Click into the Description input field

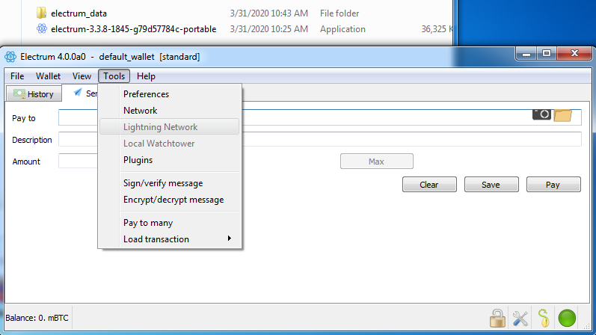[x=319, y=139]
